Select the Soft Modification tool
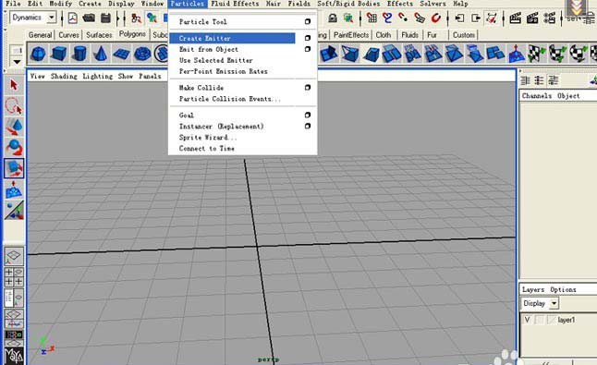 pos(14,189)
